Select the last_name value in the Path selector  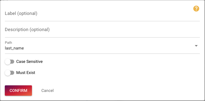point(14,48)
